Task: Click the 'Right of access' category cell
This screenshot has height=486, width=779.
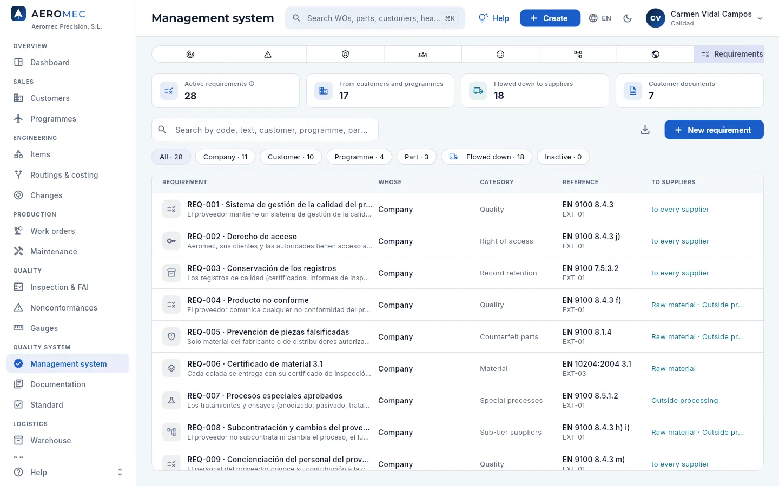Action: (506, 241)
